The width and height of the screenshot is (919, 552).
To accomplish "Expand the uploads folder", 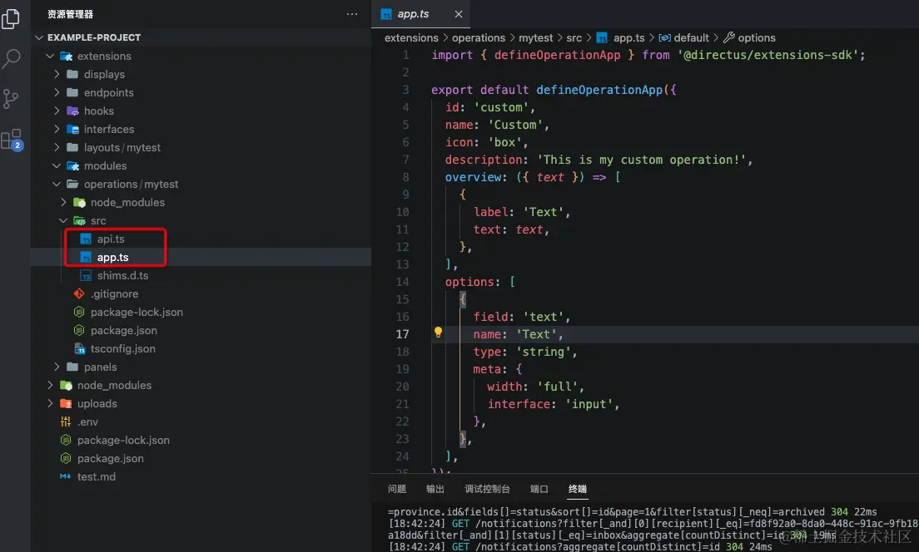I will click(x=50, y=403).
